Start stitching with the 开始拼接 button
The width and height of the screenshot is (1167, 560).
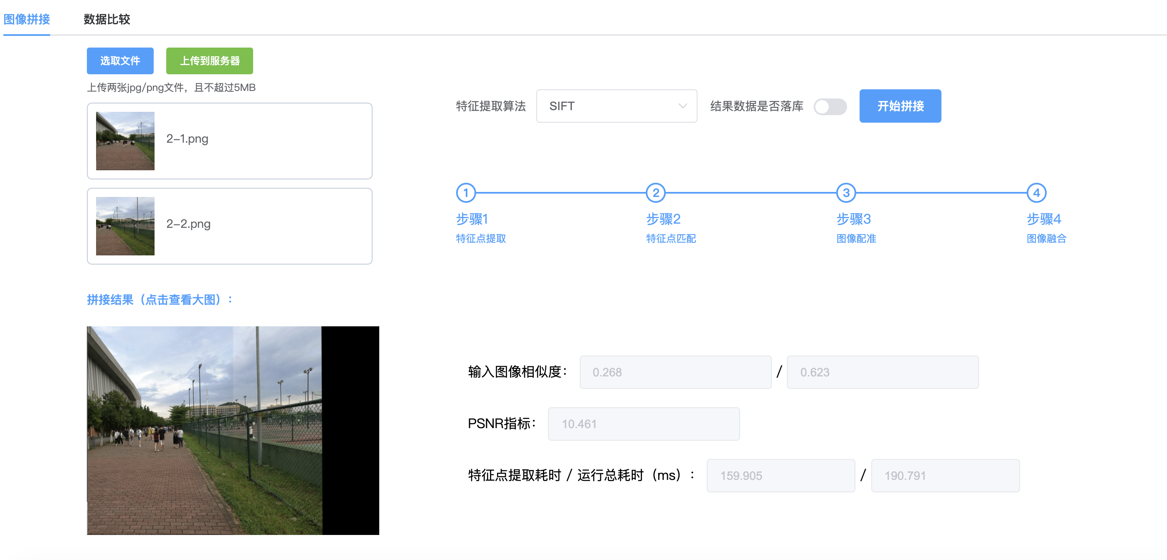[x=900, y=106]
